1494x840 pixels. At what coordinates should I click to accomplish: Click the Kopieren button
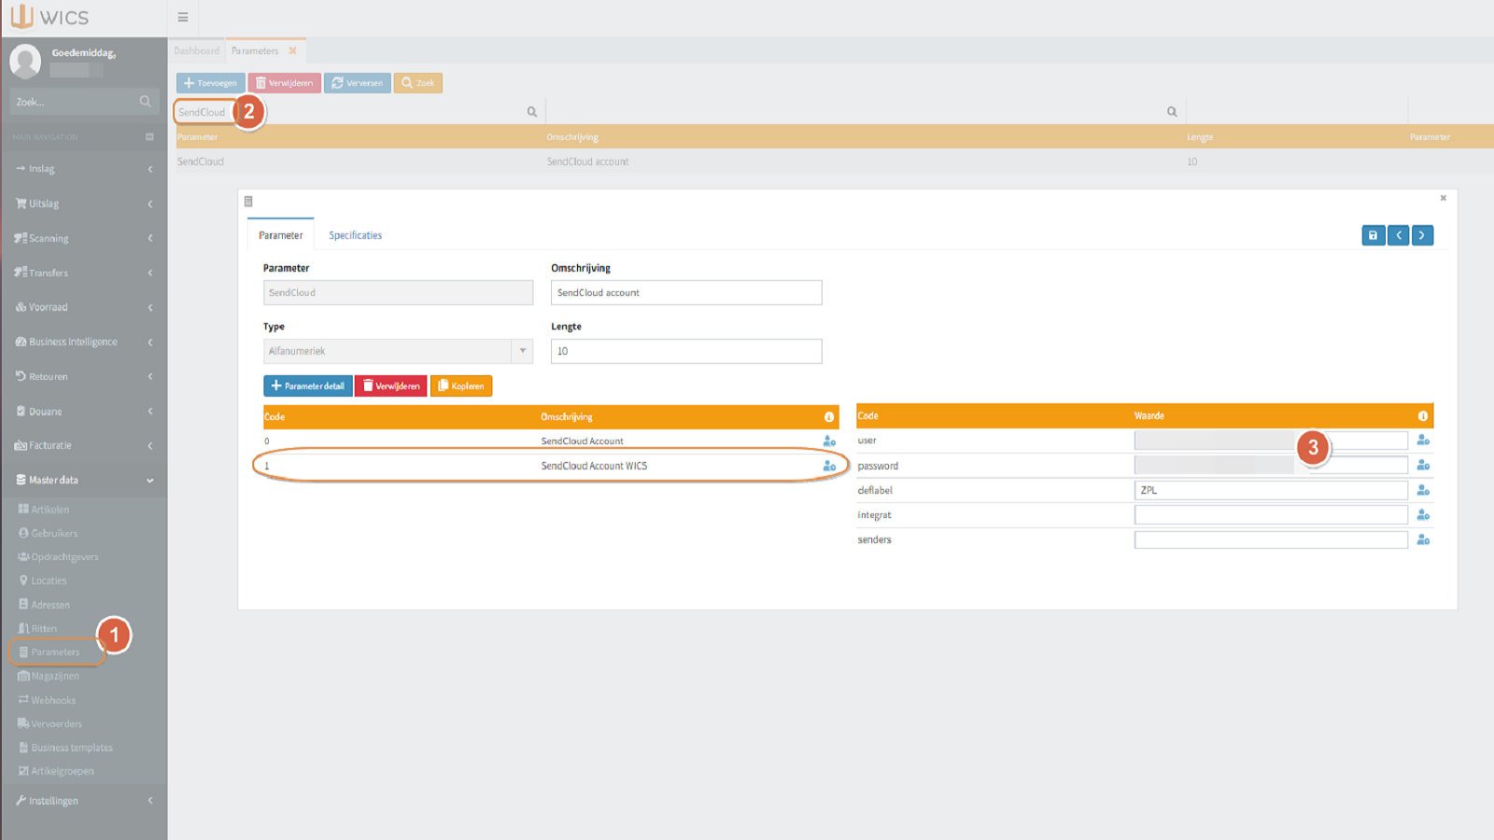click(x=461, y=385)
